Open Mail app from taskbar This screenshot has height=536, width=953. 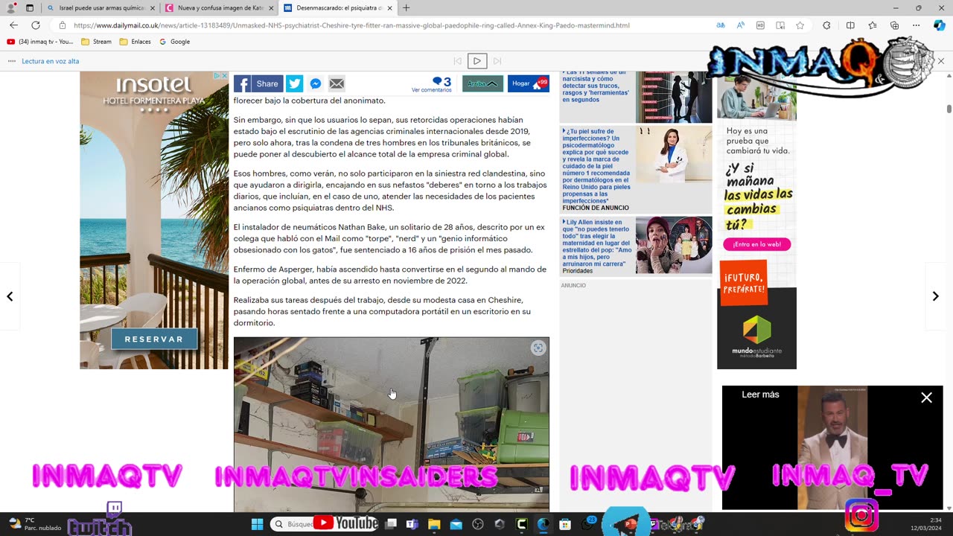coord(456,524)
